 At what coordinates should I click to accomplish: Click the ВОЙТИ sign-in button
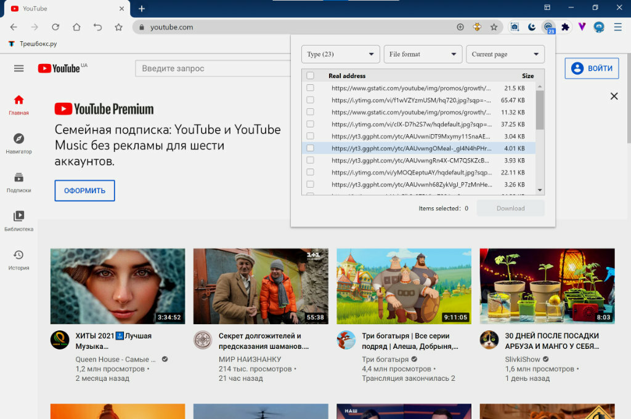click(592, 68)
